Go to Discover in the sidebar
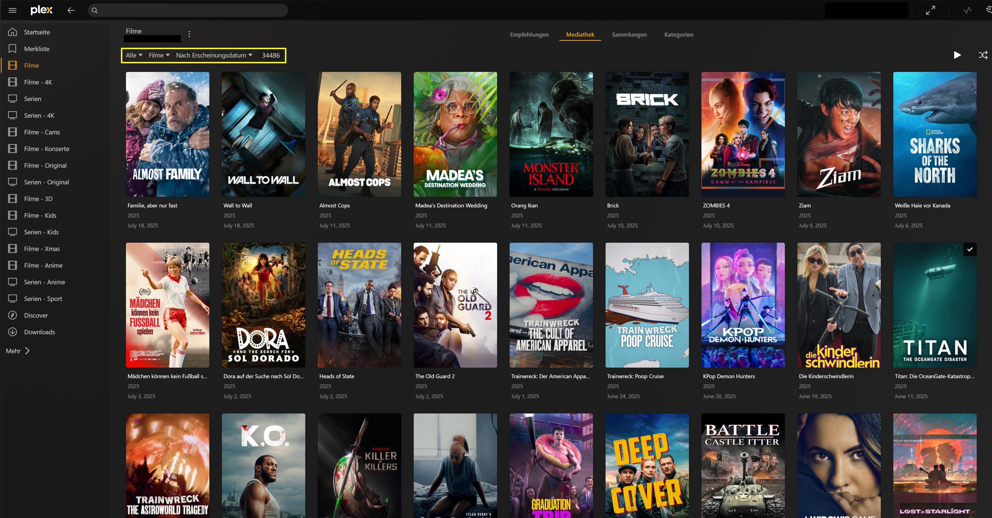Screen dimensions: 992x518 pyautogui.click(x=35, y=315)
